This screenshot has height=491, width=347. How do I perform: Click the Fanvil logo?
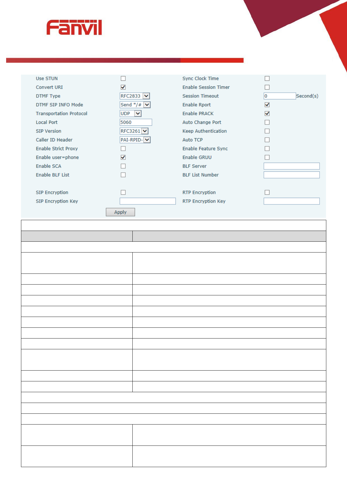click(x=74, y=28)
